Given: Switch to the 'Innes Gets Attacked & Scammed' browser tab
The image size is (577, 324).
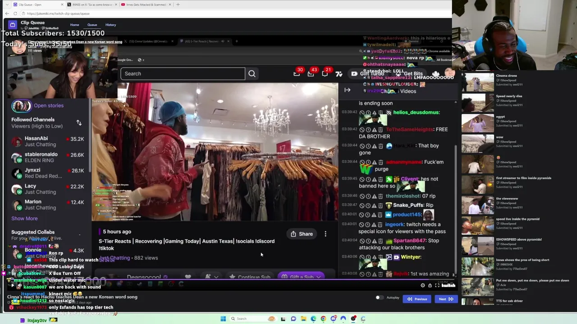Looking at the screenshot, I should (x=147, y=4).
